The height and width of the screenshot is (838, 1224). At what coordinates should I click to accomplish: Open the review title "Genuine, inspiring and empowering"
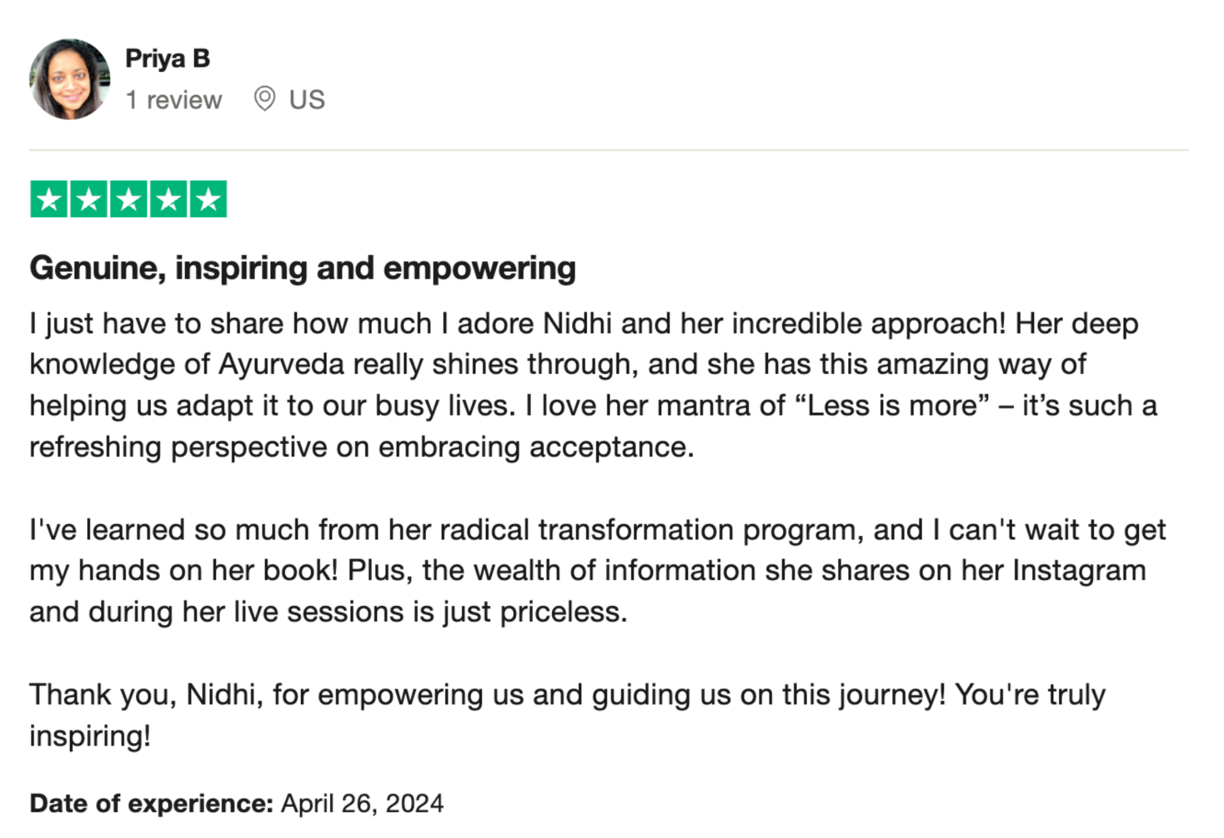click(303, 268)
